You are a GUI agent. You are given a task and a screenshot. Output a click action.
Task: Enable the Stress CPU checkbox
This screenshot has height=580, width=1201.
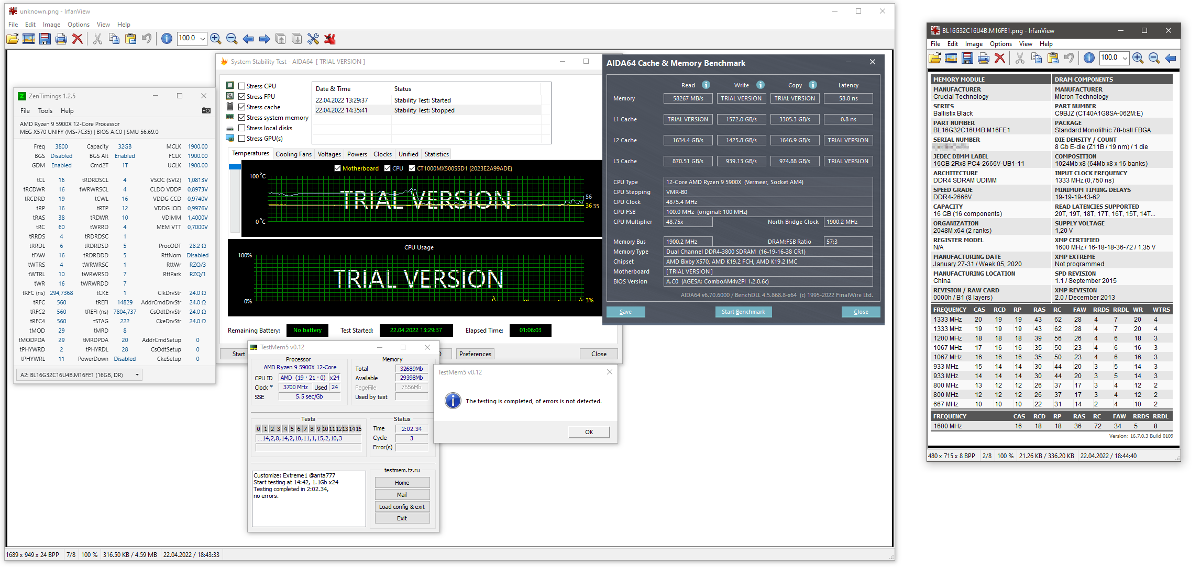(242, 86)
